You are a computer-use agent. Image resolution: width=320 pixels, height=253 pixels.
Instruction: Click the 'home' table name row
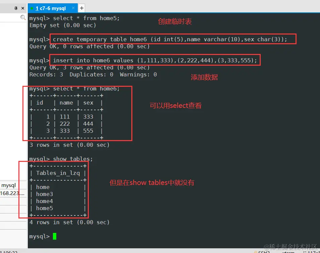tap(43, 187)
